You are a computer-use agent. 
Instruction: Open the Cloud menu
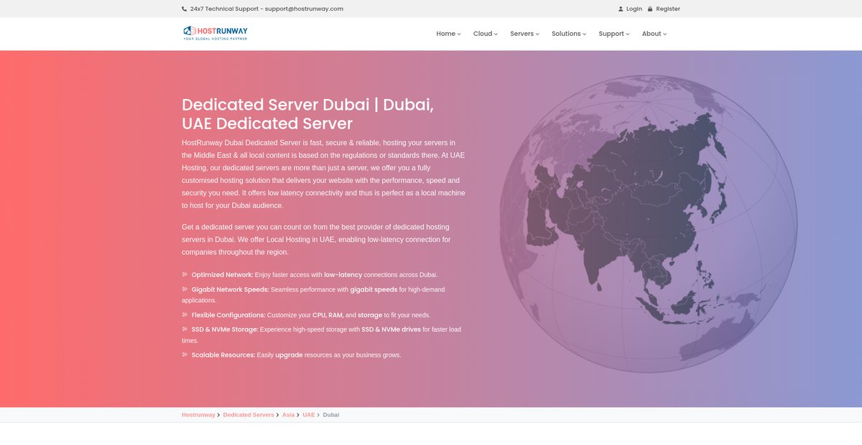(x=485, y=34)
